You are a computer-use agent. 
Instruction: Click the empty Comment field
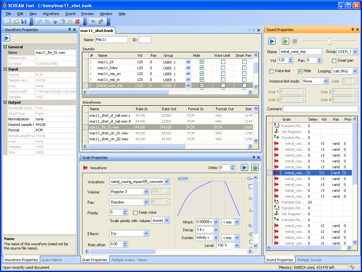[321, 109]
